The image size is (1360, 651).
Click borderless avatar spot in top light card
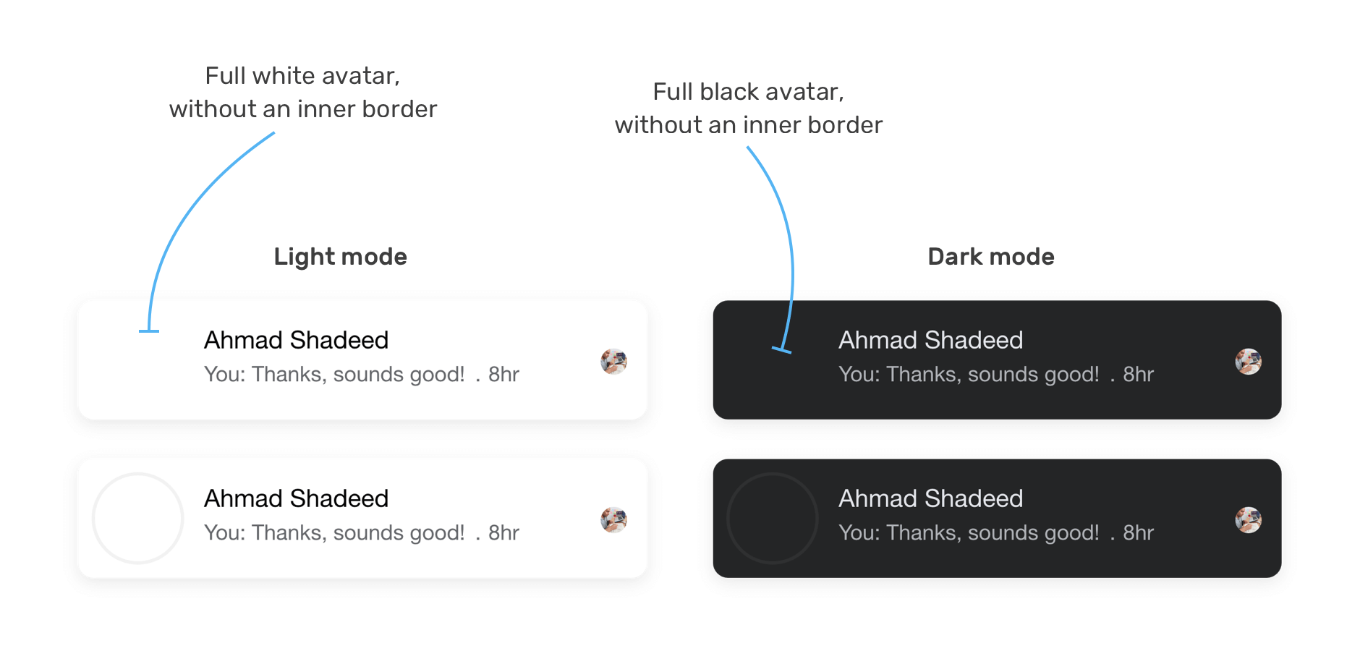pos(137,359)
